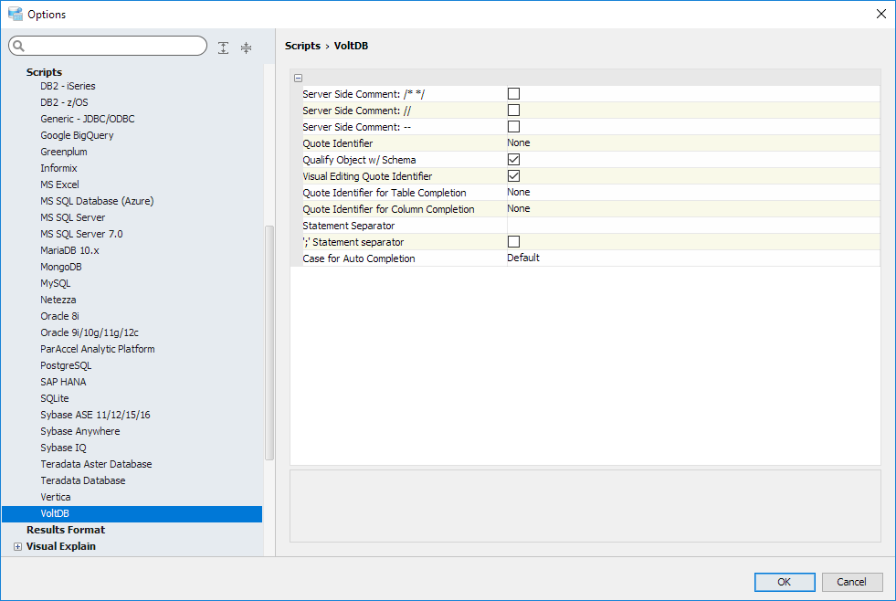Select PostgreSQL in the Scripts list
The image size is (896, 601).
66,365
